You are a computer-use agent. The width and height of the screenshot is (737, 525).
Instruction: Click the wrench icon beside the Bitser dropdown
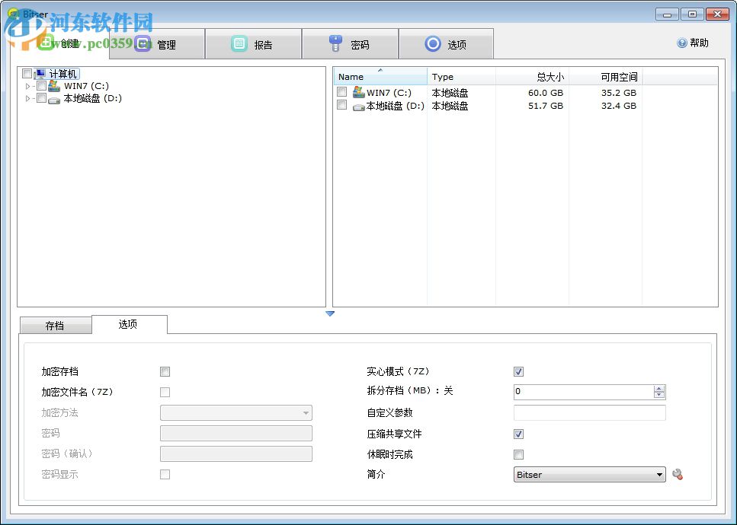tap(678, 474)
